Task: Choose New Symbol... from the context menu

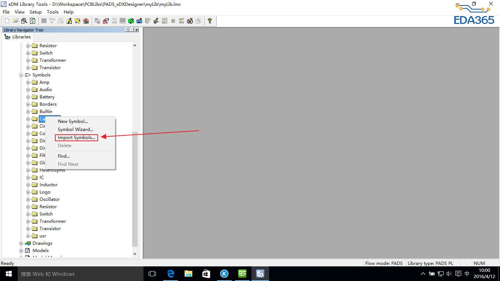Action: point(73,121)
